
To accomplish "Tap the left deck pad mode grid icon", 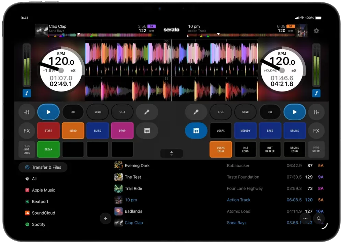I will pyautogui.click(x=147, y=131).
